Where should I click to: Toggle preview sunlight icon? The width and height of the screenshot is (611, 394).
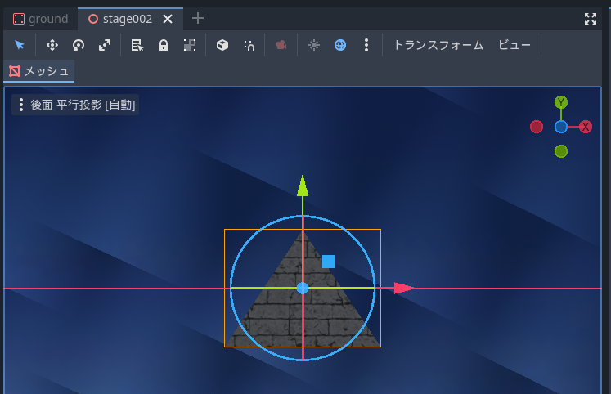pos(314,45)
